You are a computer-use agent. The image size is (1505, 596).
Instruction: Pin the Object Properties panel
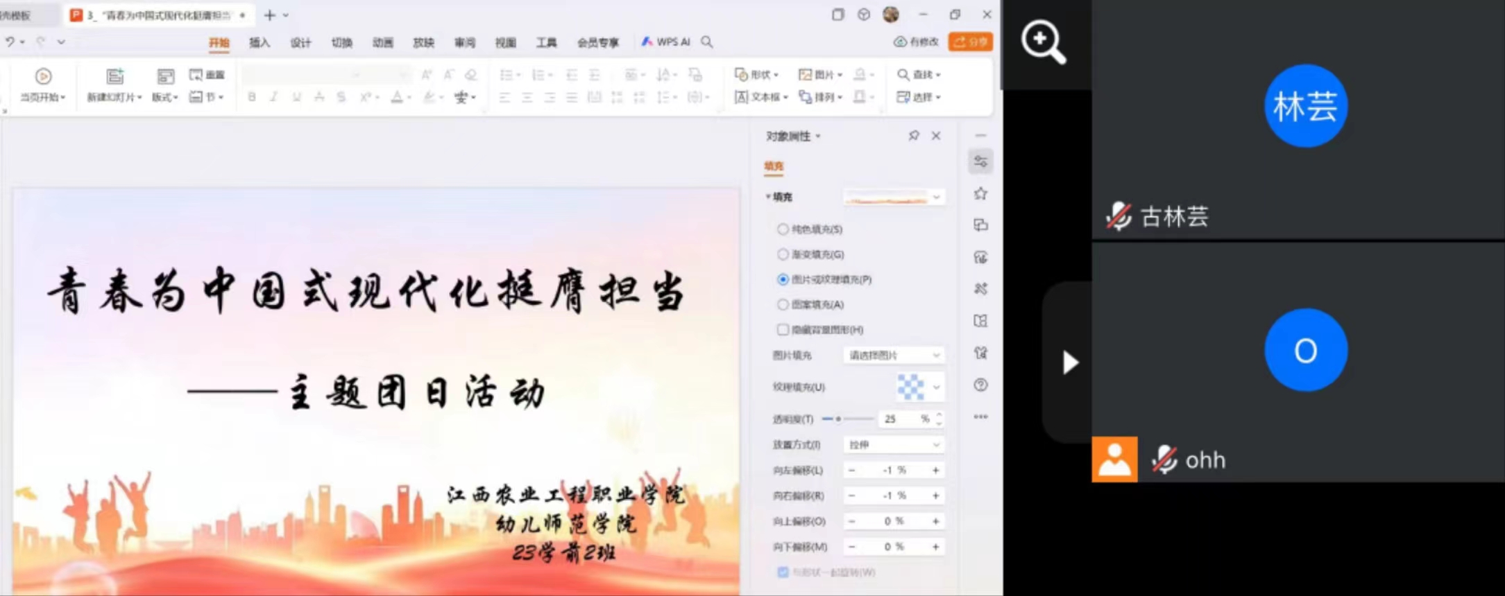click(x=914, y=136)
